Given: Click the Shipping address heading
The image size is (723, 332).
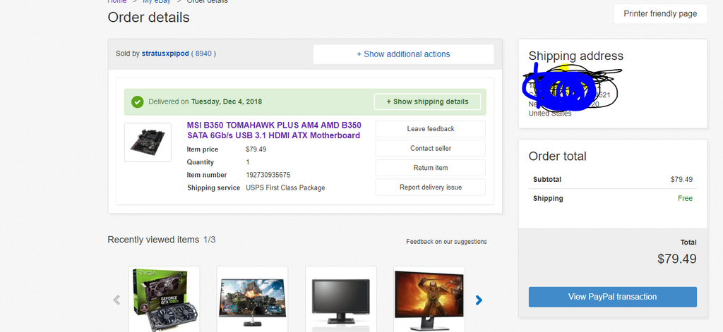Looking at the screenshot, I should (x=576, y=56).
